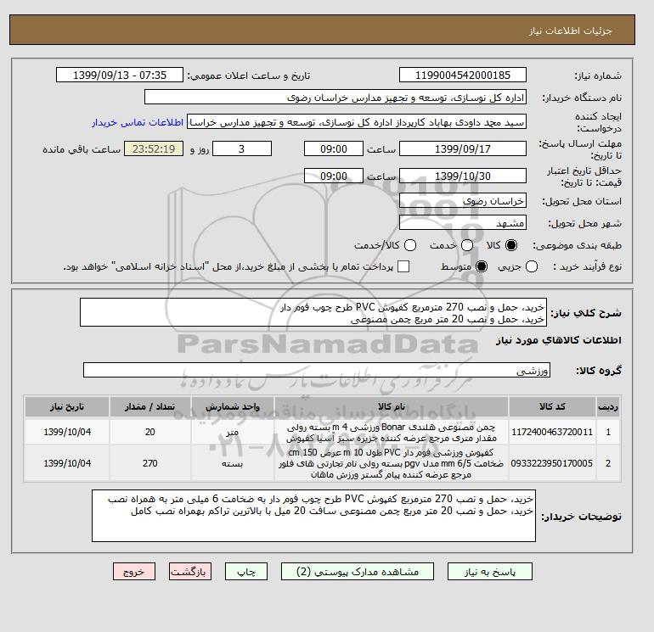This screenshot has height=632, width=654.
Task: Click the quantity cell 20
Action: click(x=150, y=432)
